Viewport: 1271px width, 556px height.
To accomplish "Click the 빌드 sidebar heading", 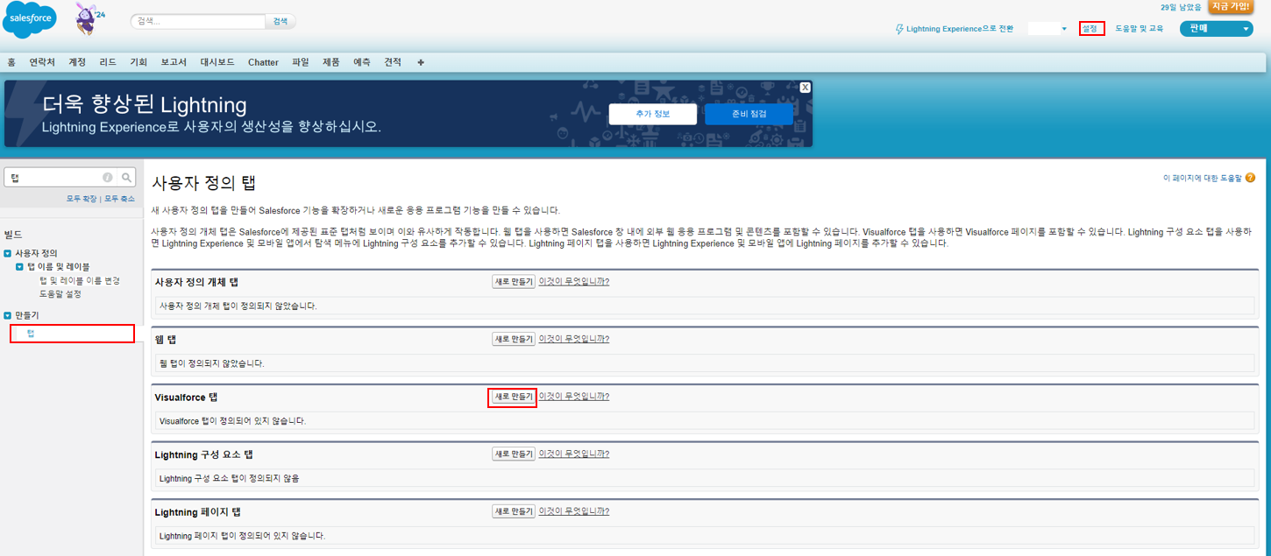I will tap(13, 235).
